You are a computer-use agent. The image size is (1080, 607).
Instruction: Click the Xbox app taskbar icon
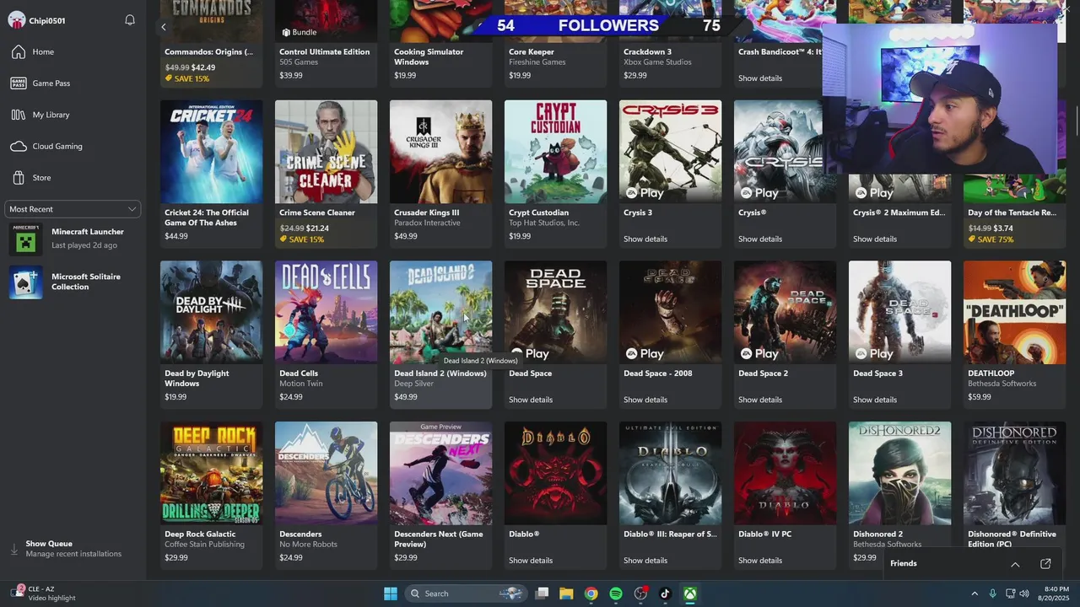click(690, 594)
